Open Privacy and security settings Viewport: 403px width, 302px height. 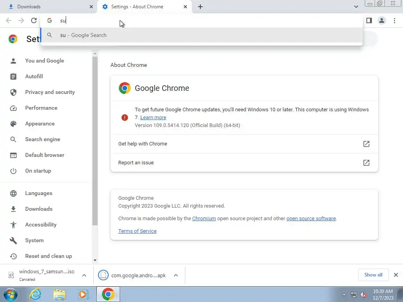click(50, 92)
